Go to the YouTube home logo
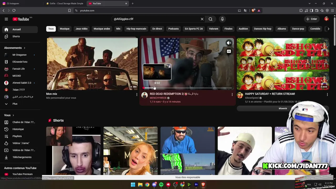This screenshot has width=336, height=189. coord(21,19)
